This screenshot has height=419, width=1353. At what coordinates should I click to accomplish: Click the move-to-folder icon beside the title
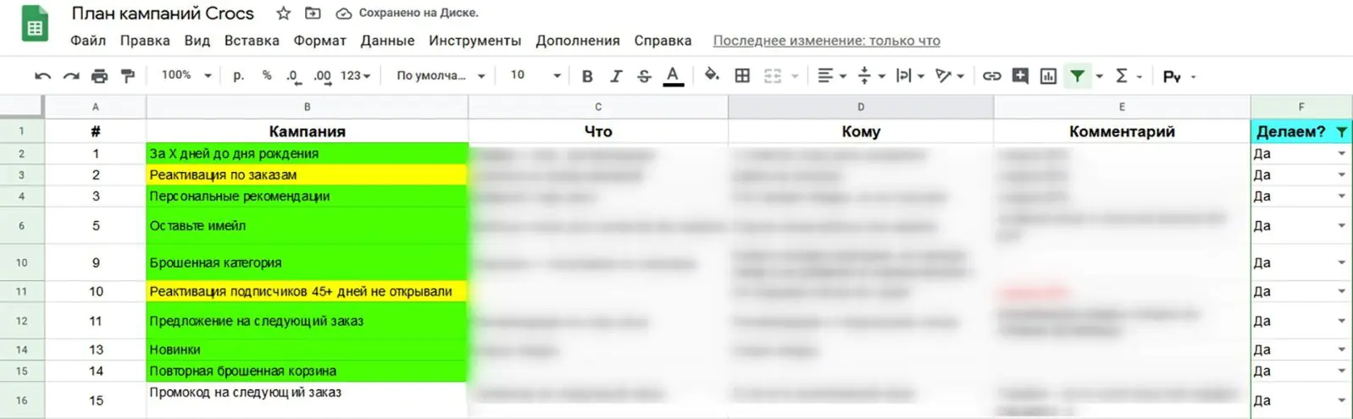click(313, 14)
